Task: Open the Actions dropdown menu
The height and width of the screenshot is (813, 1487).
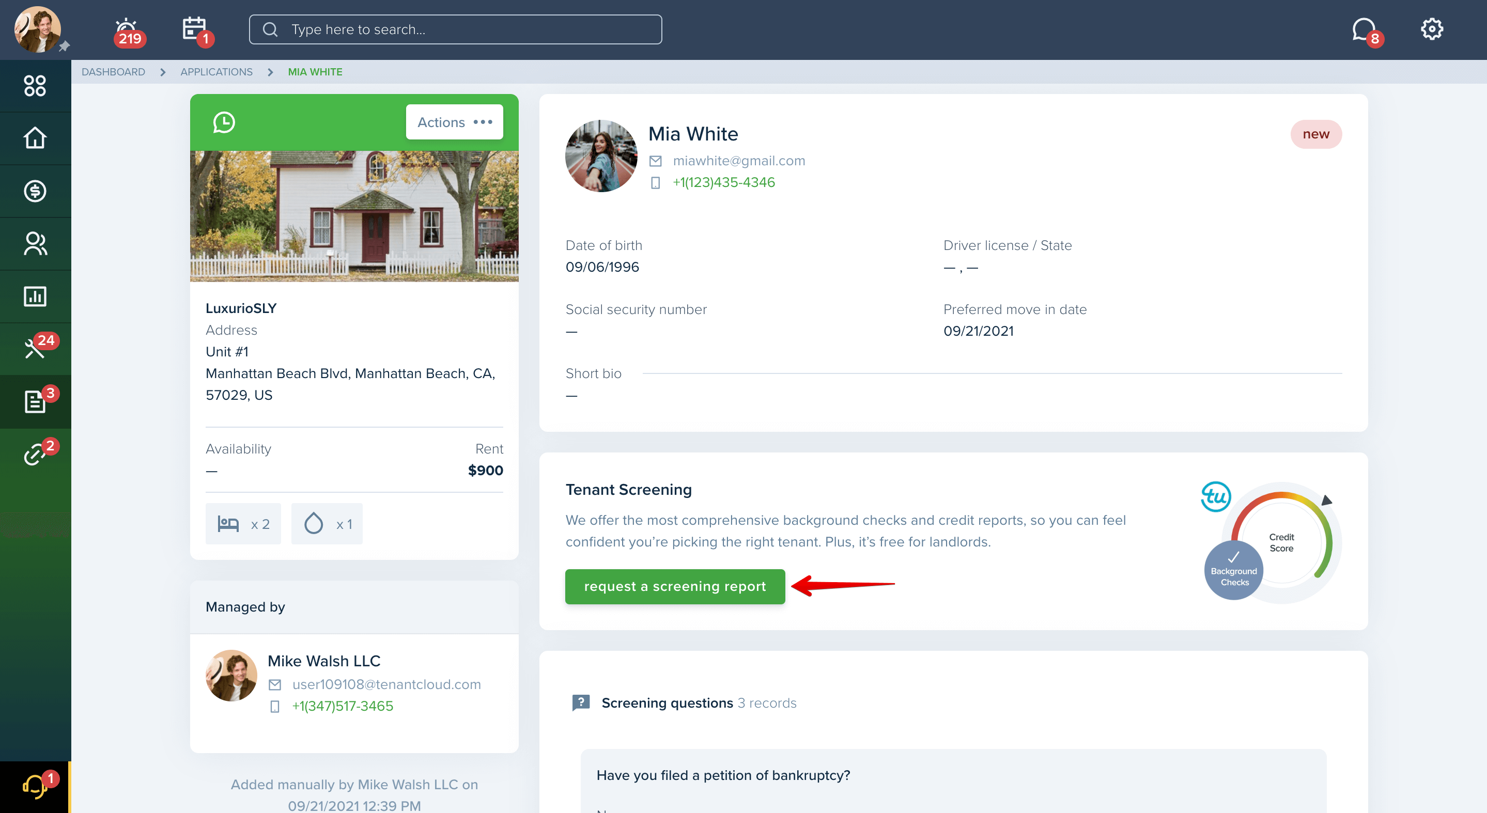Action: (x=454, y=122)
